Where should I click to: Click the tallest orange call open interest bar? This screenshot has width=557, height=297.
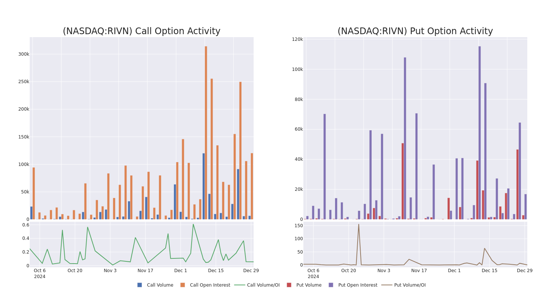click(x=206, y=133)
